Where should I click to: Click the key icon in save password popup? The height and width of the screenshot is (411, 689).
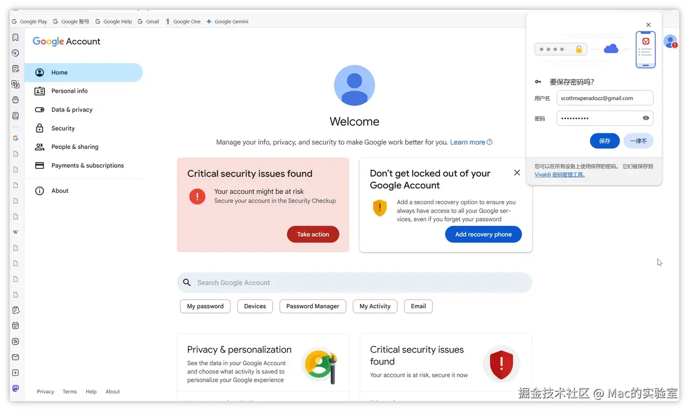pyautogui.click(x=538, y=82)
